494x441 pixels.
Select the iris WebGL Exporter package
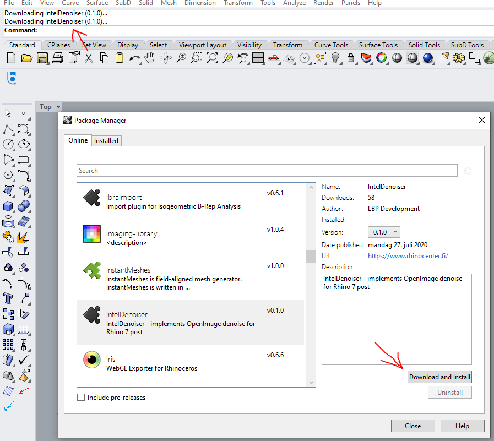pyautogui.click(x=191, y=363)
